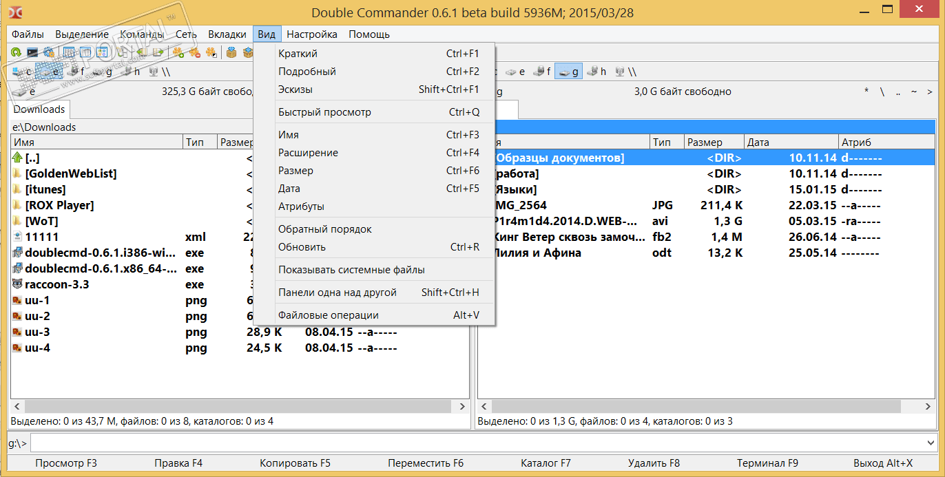This screenshot has height=477, width=945.
Task: Switch to detailed columns view toolbar icon
Action: click(85, 52)
